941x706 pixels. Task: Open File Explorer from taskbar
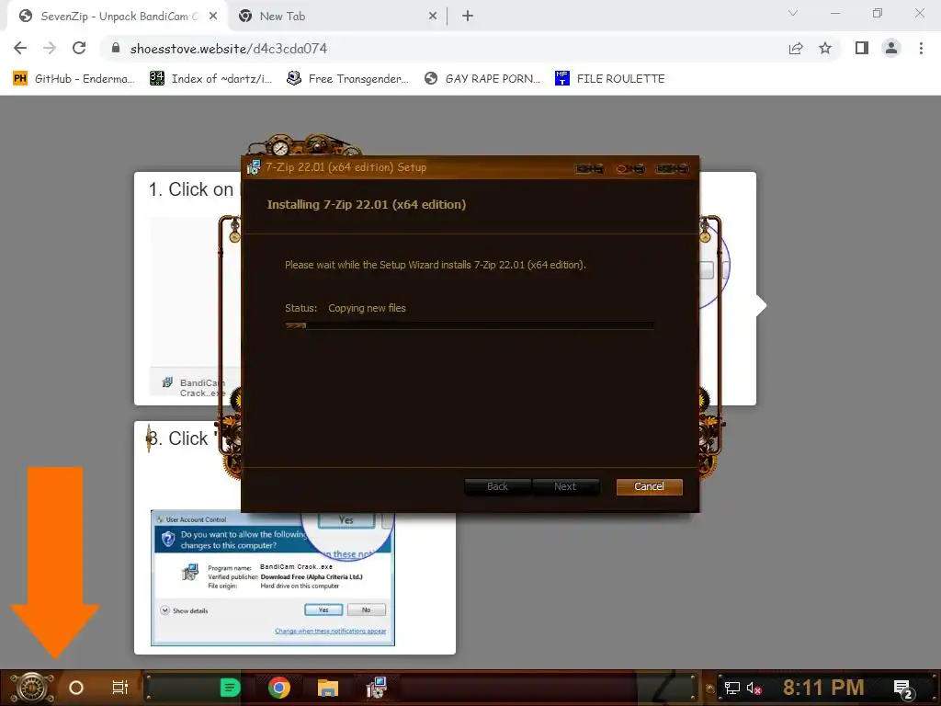click(x=328, y=688)
